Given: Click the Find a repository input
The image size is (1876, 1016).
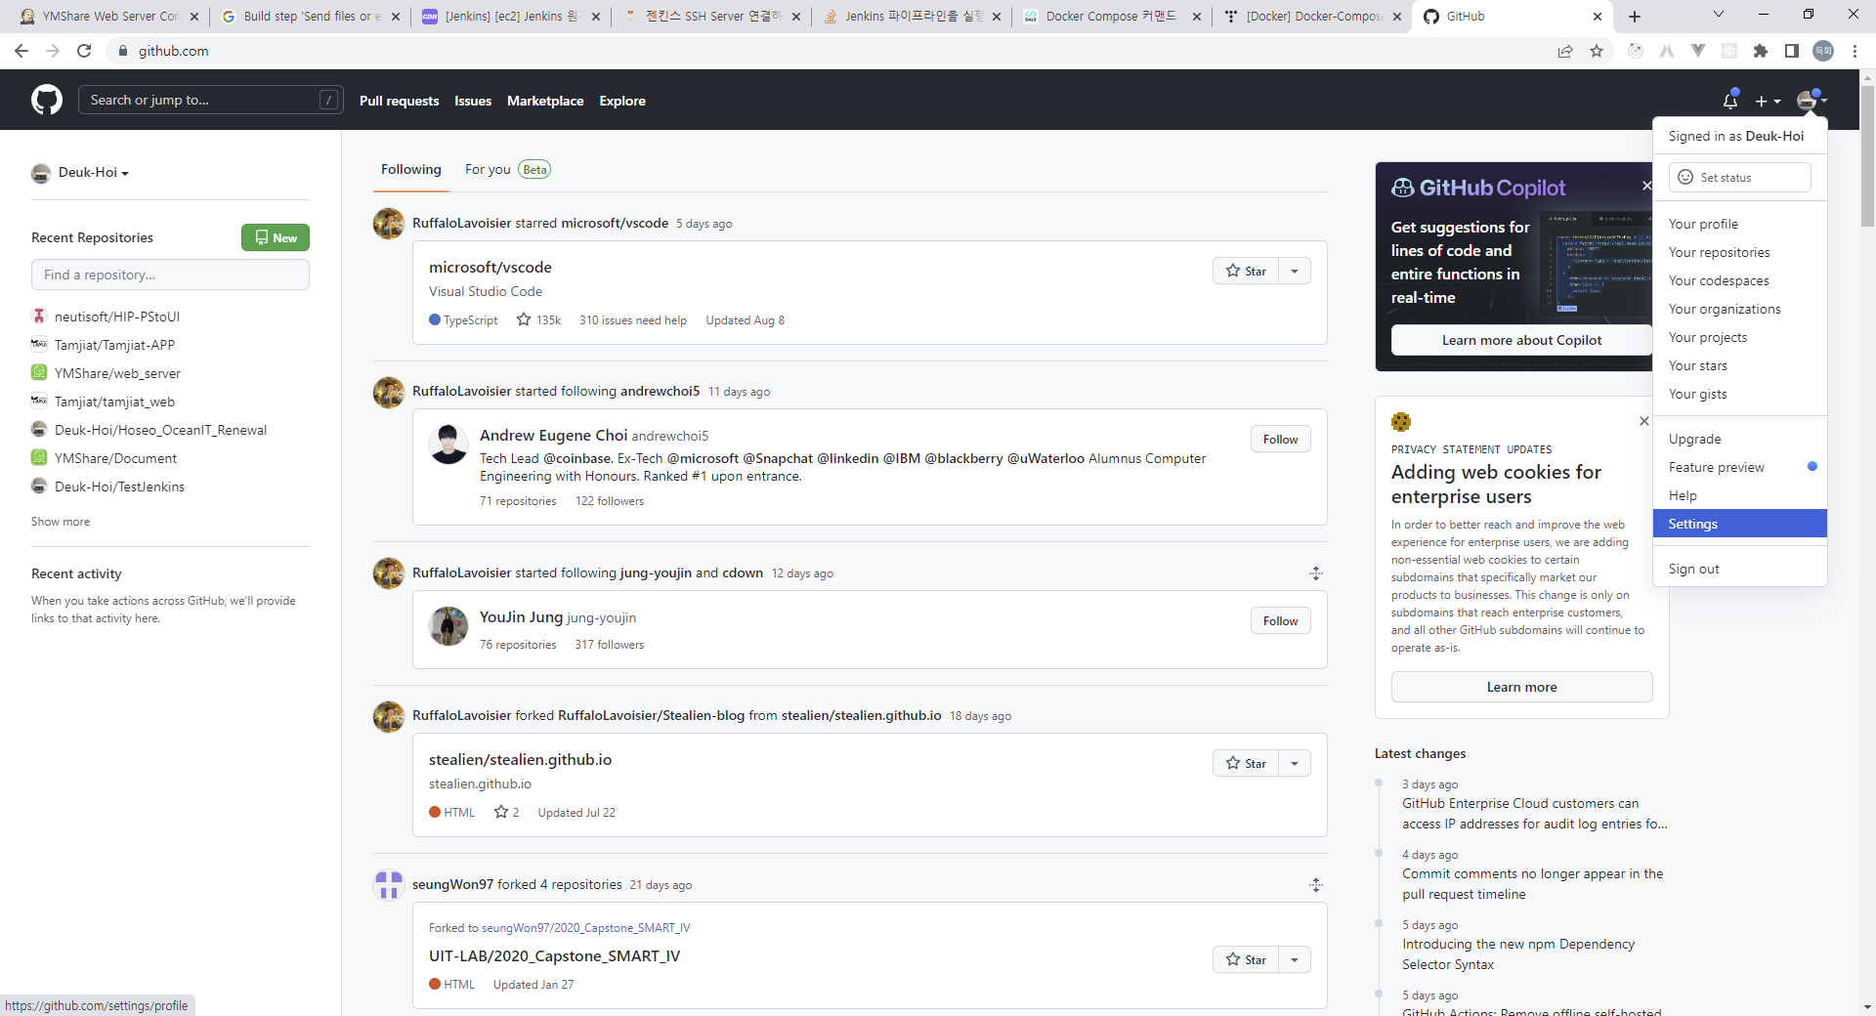Looking at the screenshot, I should [170, 275].
